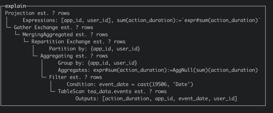Screen dimensions: 273x113
Task: Click the branch connector before Repartition Exchange
Action: (26, 41)
